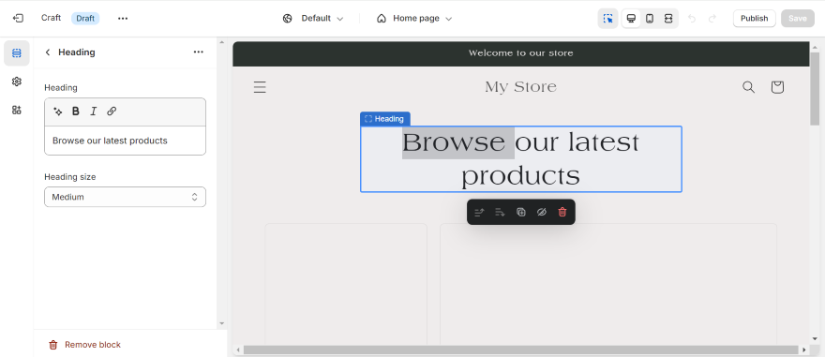
Task: Click the wide second product card placeholder
Action: click(608, 284)
